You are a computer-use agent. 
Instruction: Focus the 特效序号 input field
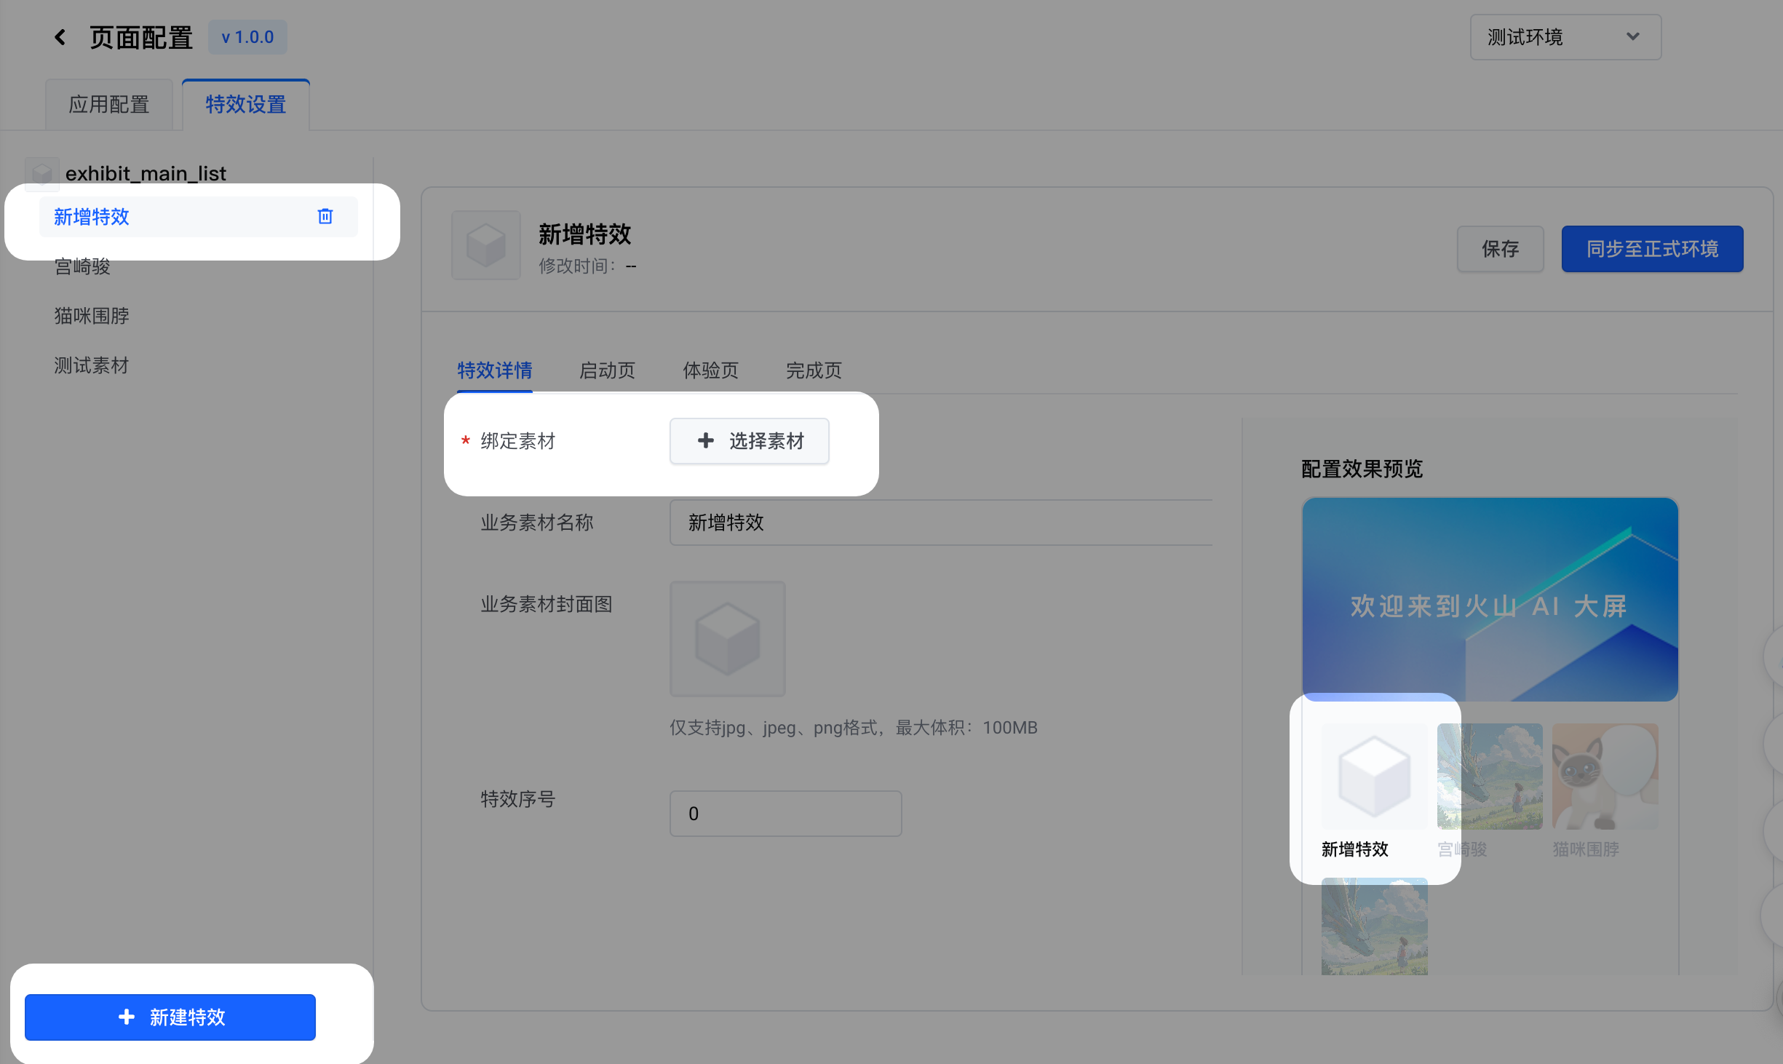tap(785, 813)
